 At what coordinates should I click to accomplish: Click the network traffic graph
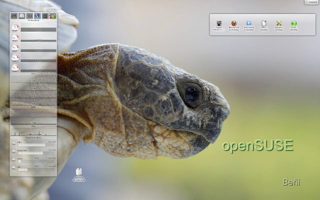33,131
